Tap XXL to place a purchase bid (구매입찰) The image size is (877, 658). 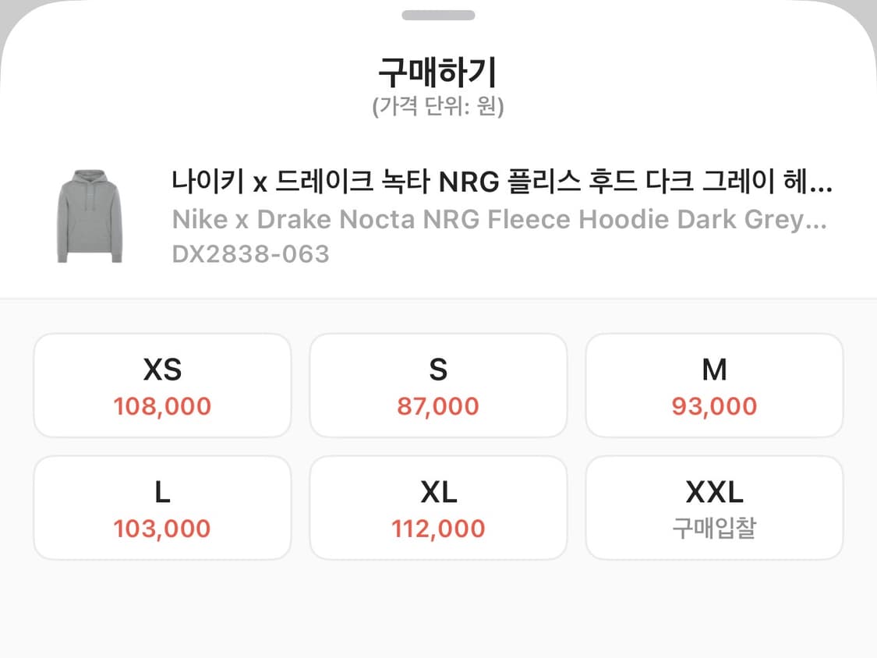tap(714, 508)
